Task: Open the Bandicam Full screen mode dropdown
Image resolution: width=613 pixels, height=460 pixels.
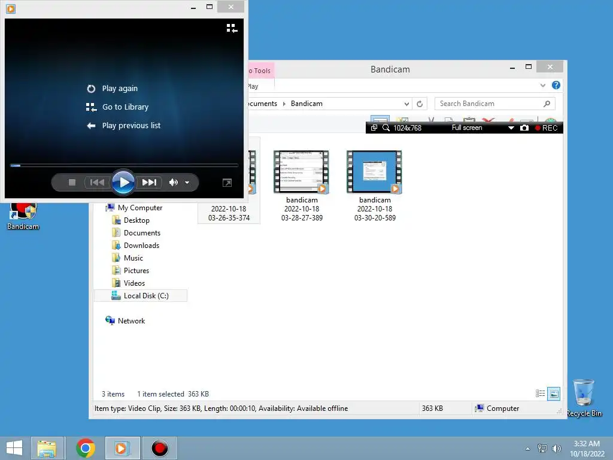Action: point(511,128)
